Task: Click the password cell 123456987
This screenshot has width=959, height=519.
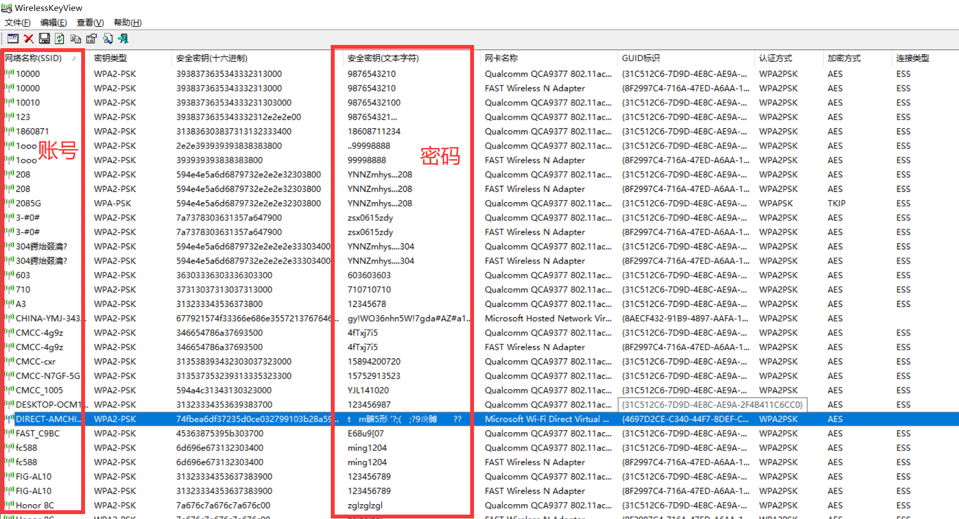Action: (x=369, y=404)
